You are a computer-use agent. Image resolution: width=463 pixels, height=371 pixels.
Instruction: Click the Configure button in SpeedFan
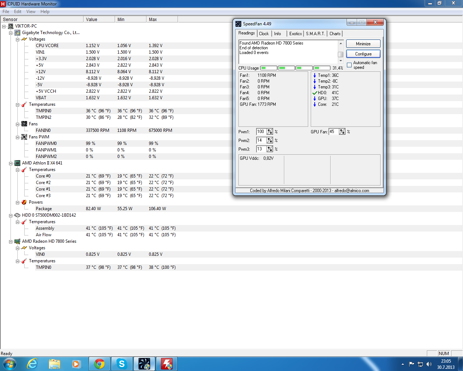363,54
